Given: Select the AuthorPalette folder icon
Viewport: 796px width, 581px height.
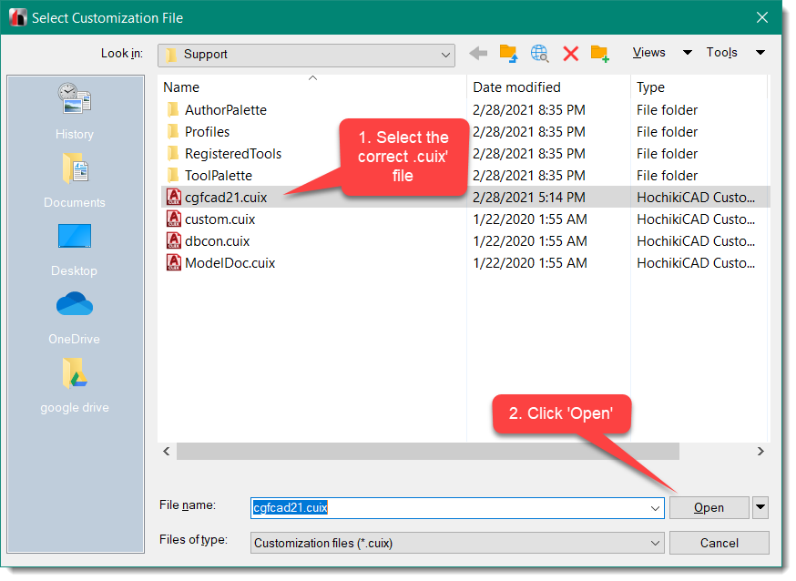Looking at the screenshot, I should coord(173,109).
